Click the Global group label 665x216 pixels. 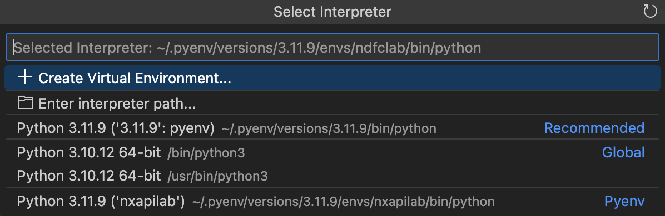[x=623, y=152]
